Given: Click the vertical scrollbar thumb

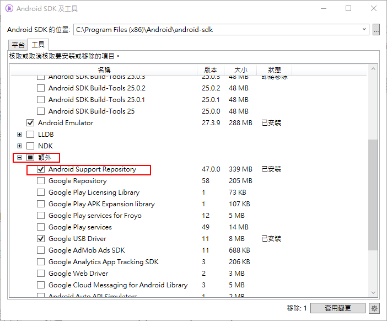Looking at the screenshot, I should click(373, 195).
